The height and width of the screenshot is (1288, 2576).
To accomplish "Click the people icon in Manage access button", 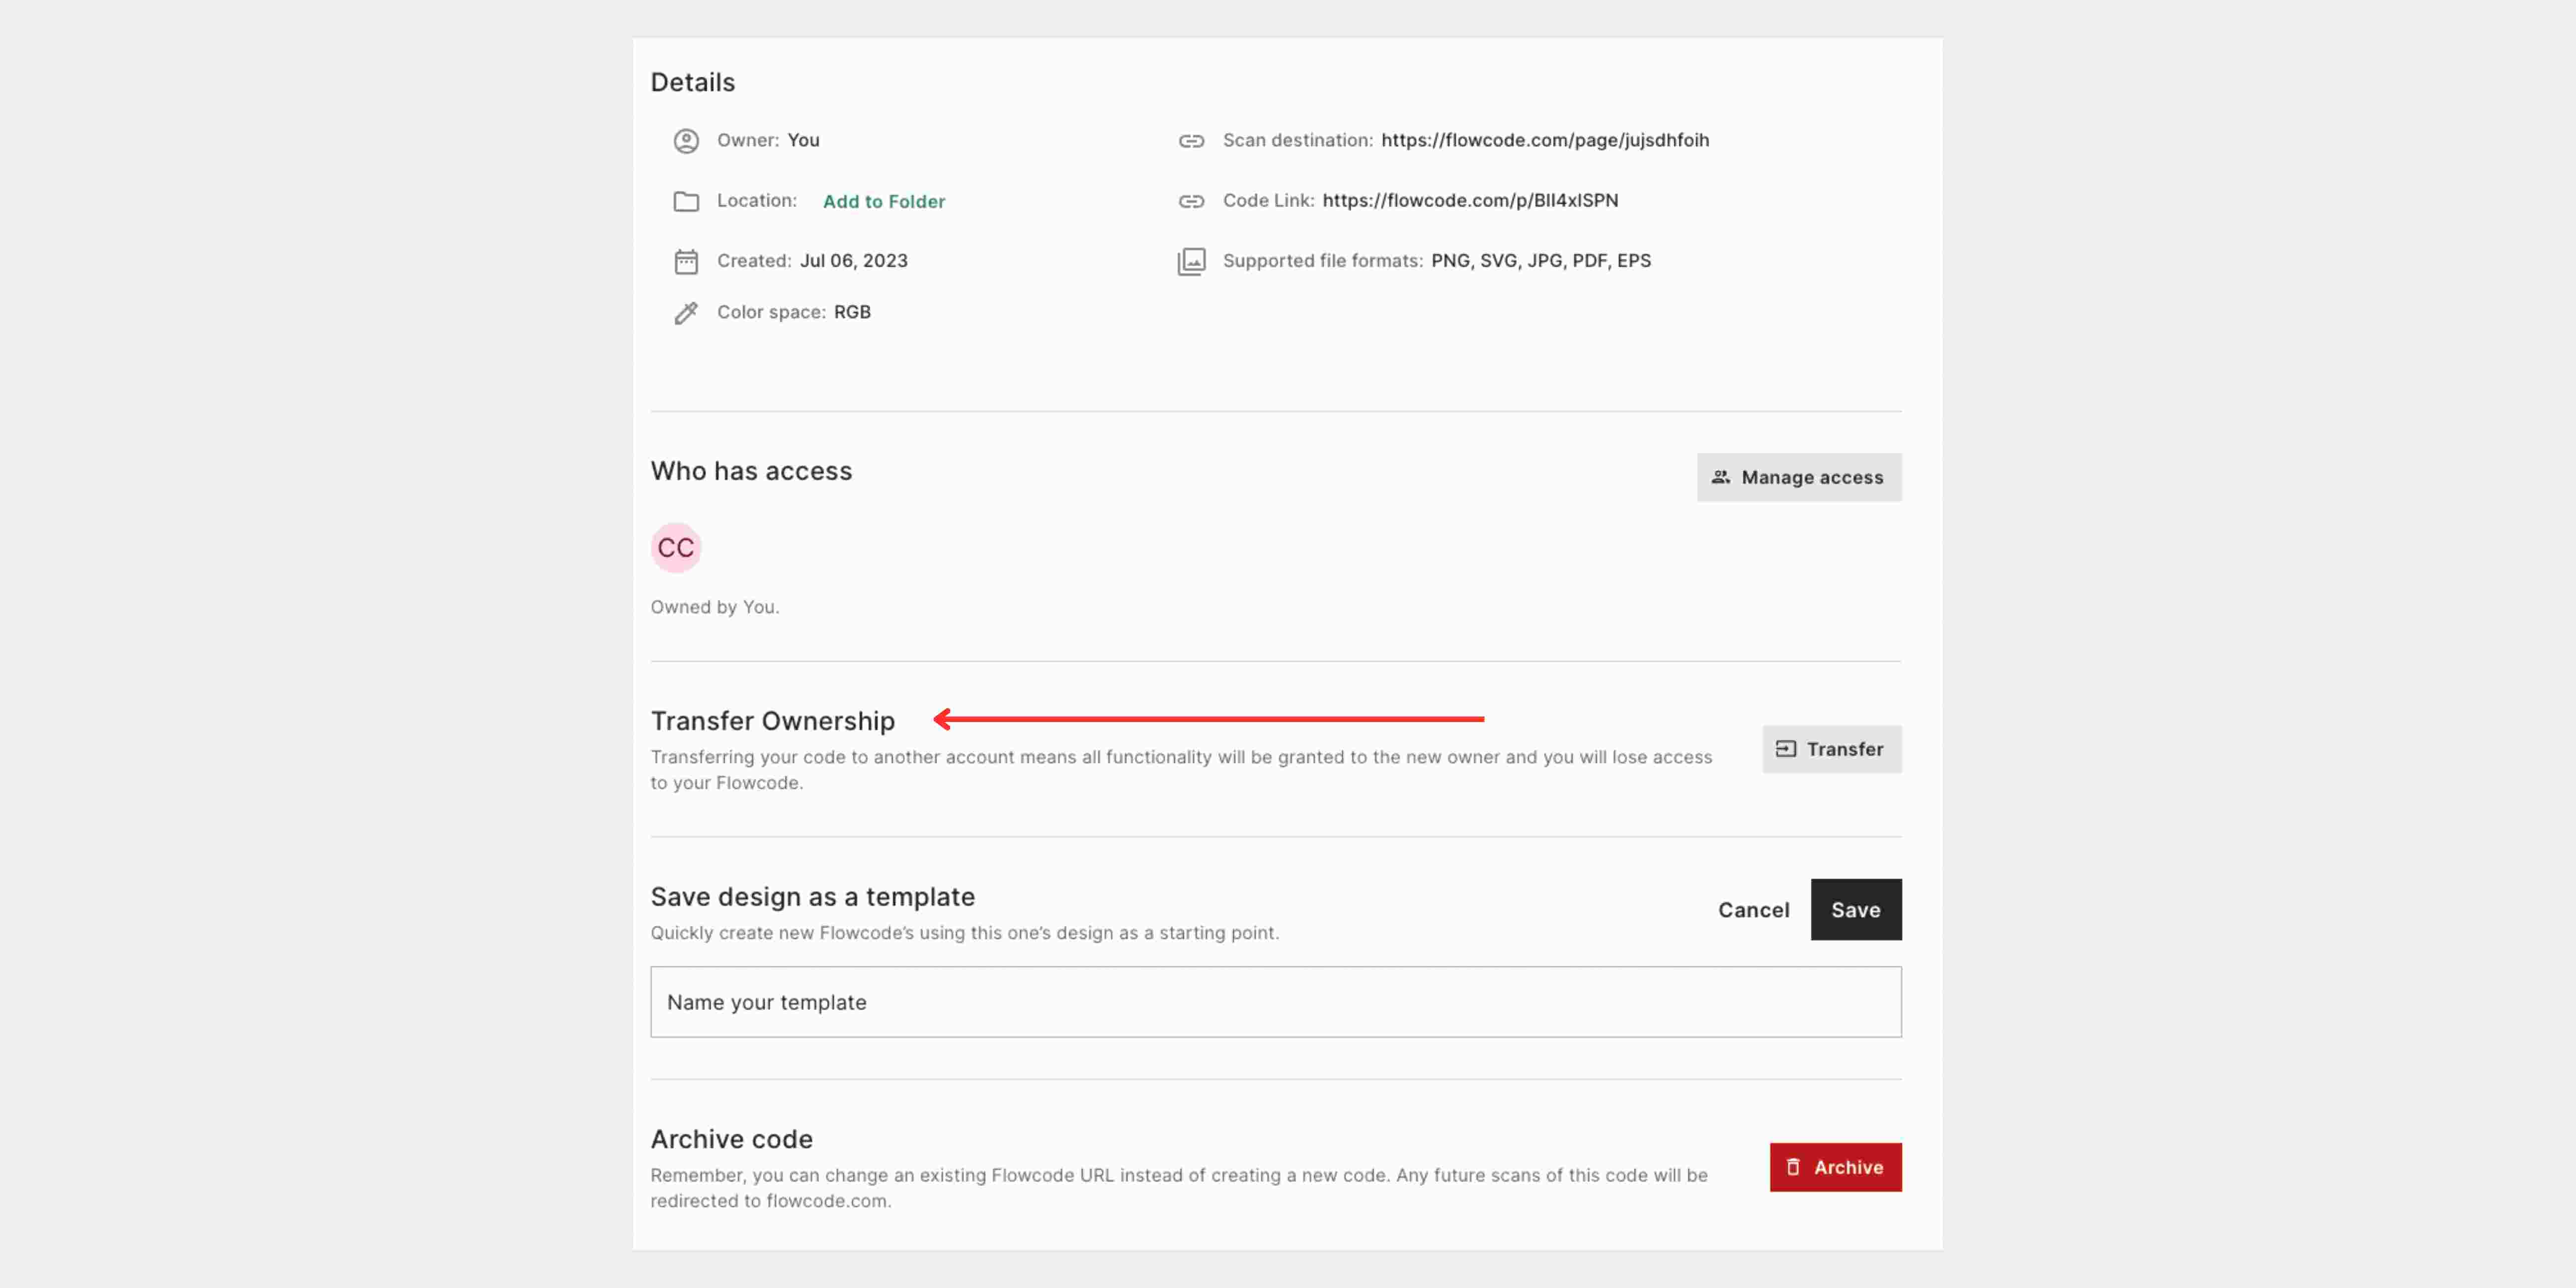I will pos(1720,477).
